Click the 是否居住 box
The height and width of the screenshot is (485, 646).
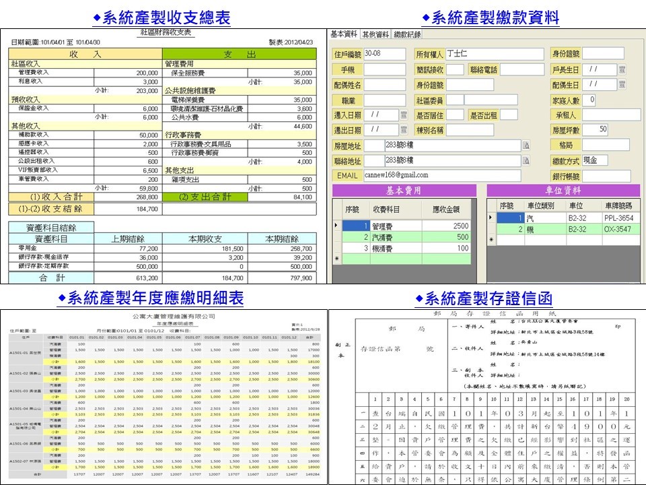point(455,115)
